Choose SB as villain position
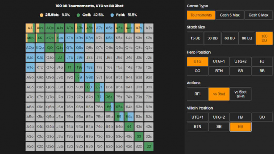 click(x=219, y=127)
